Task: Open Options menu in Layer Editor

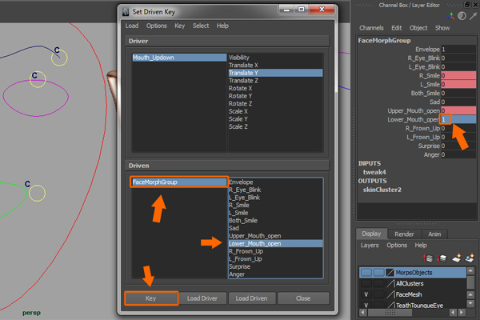Action: pos(397,245)
